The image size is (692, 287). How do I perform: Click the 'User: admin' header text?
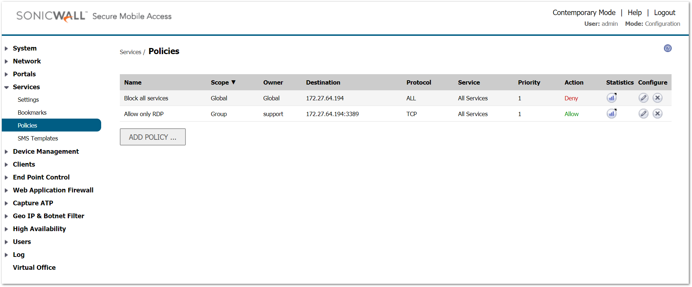601,24
